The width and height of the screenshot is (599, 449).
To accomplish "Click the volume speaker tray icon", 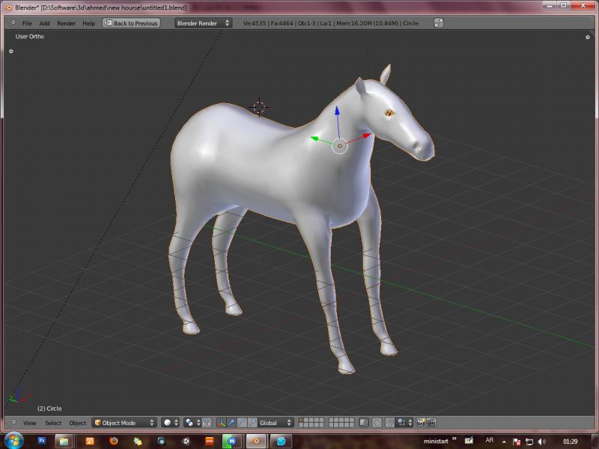I will click(541, 442).
